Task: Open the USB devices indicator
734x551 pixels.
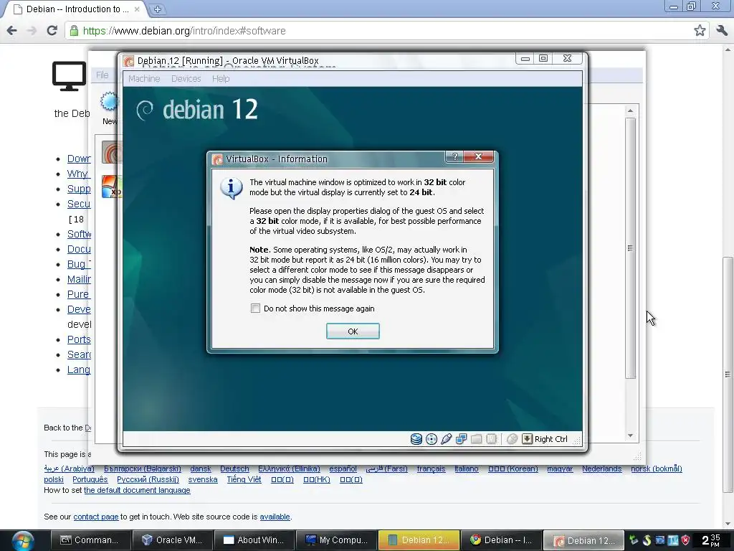Action: tap(446, 439)
